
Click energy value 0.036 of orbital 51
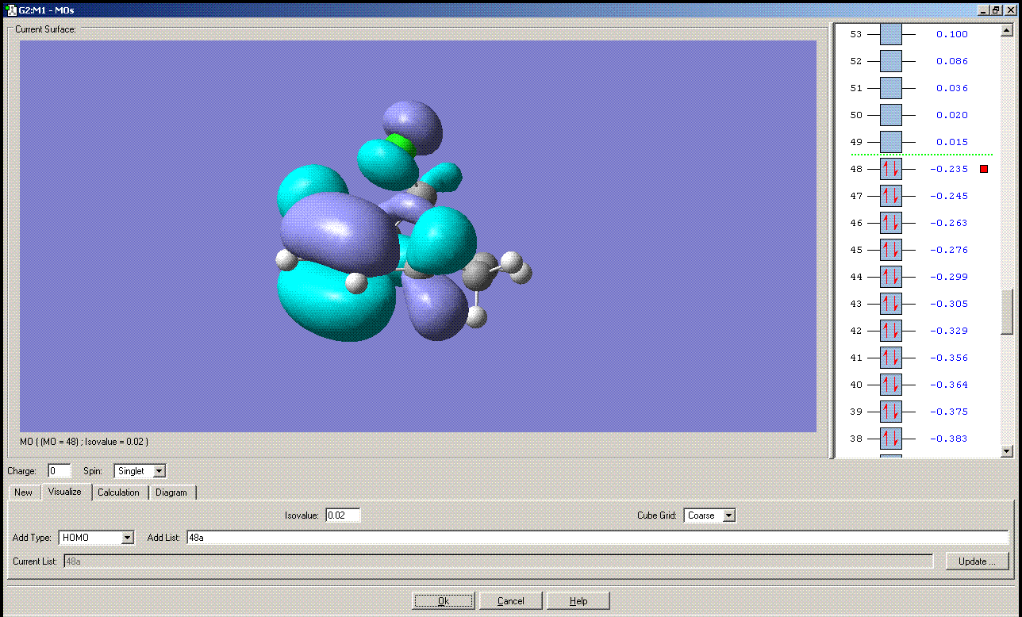(x=952, y=88)
